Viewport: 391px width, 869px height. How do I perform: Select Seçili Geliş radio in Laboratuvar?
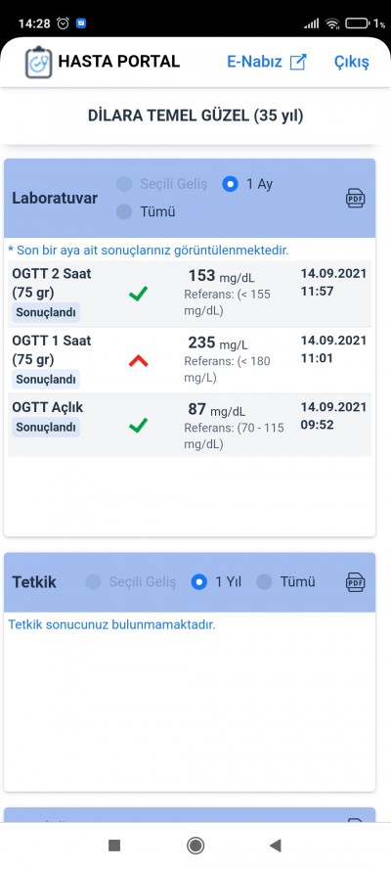[x=124, y=184]
